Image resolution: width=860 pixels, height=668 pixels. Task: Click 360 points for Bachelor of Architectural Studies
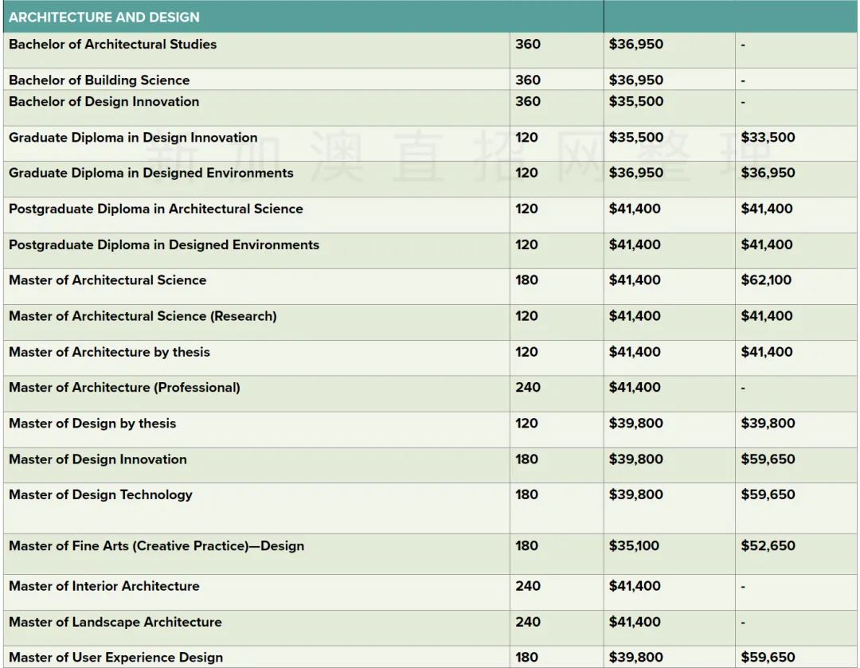[x=528, y=45]
